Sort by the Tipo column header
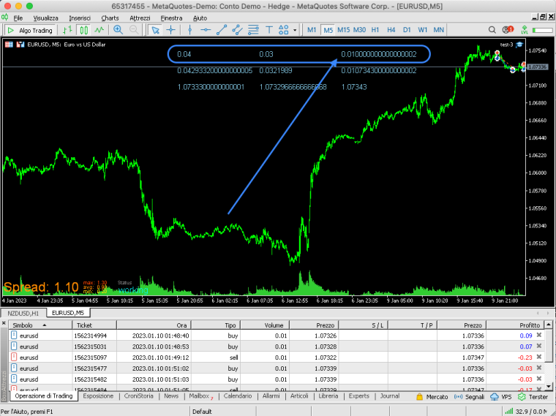The width and height of the screenshot is (556, 416). click(216, 325)
